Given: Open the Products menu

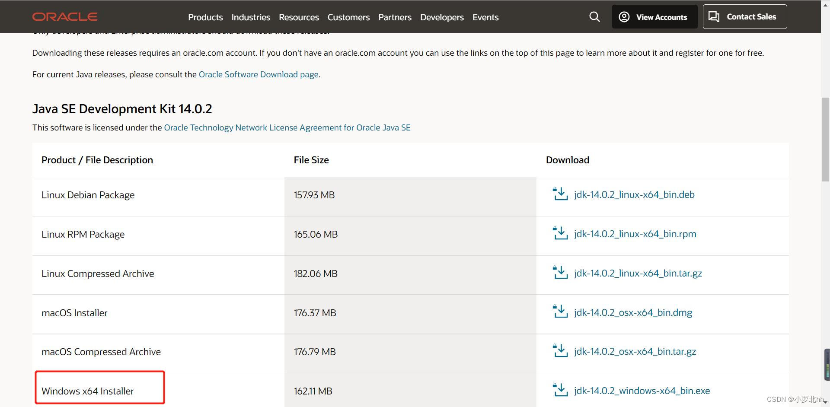Looking at the screenshot, I should [205, 17].
